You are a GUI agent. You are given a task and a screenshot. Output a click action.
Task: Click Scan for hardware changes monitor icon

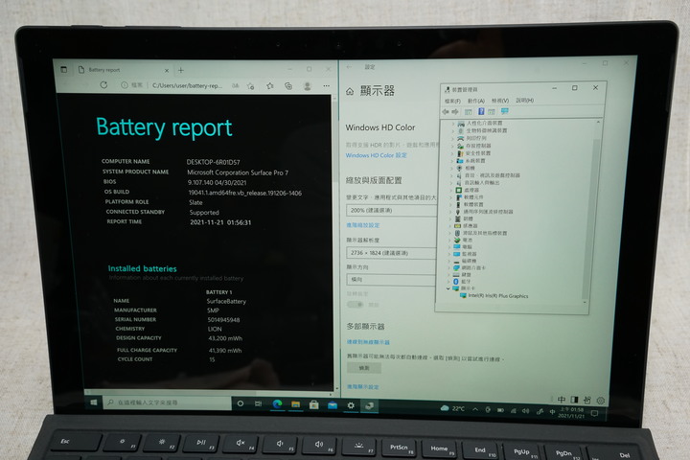505,111
